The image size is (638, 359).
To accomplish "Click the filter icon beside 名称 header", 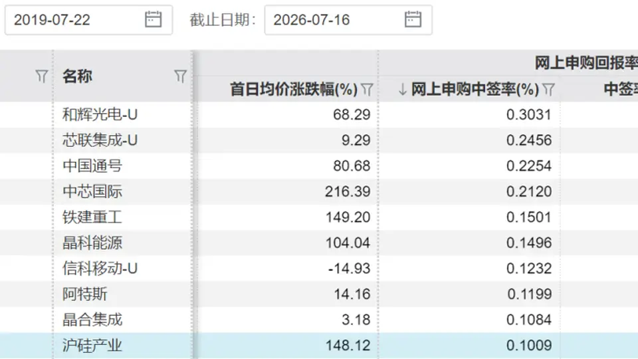I will click(180, 76).
